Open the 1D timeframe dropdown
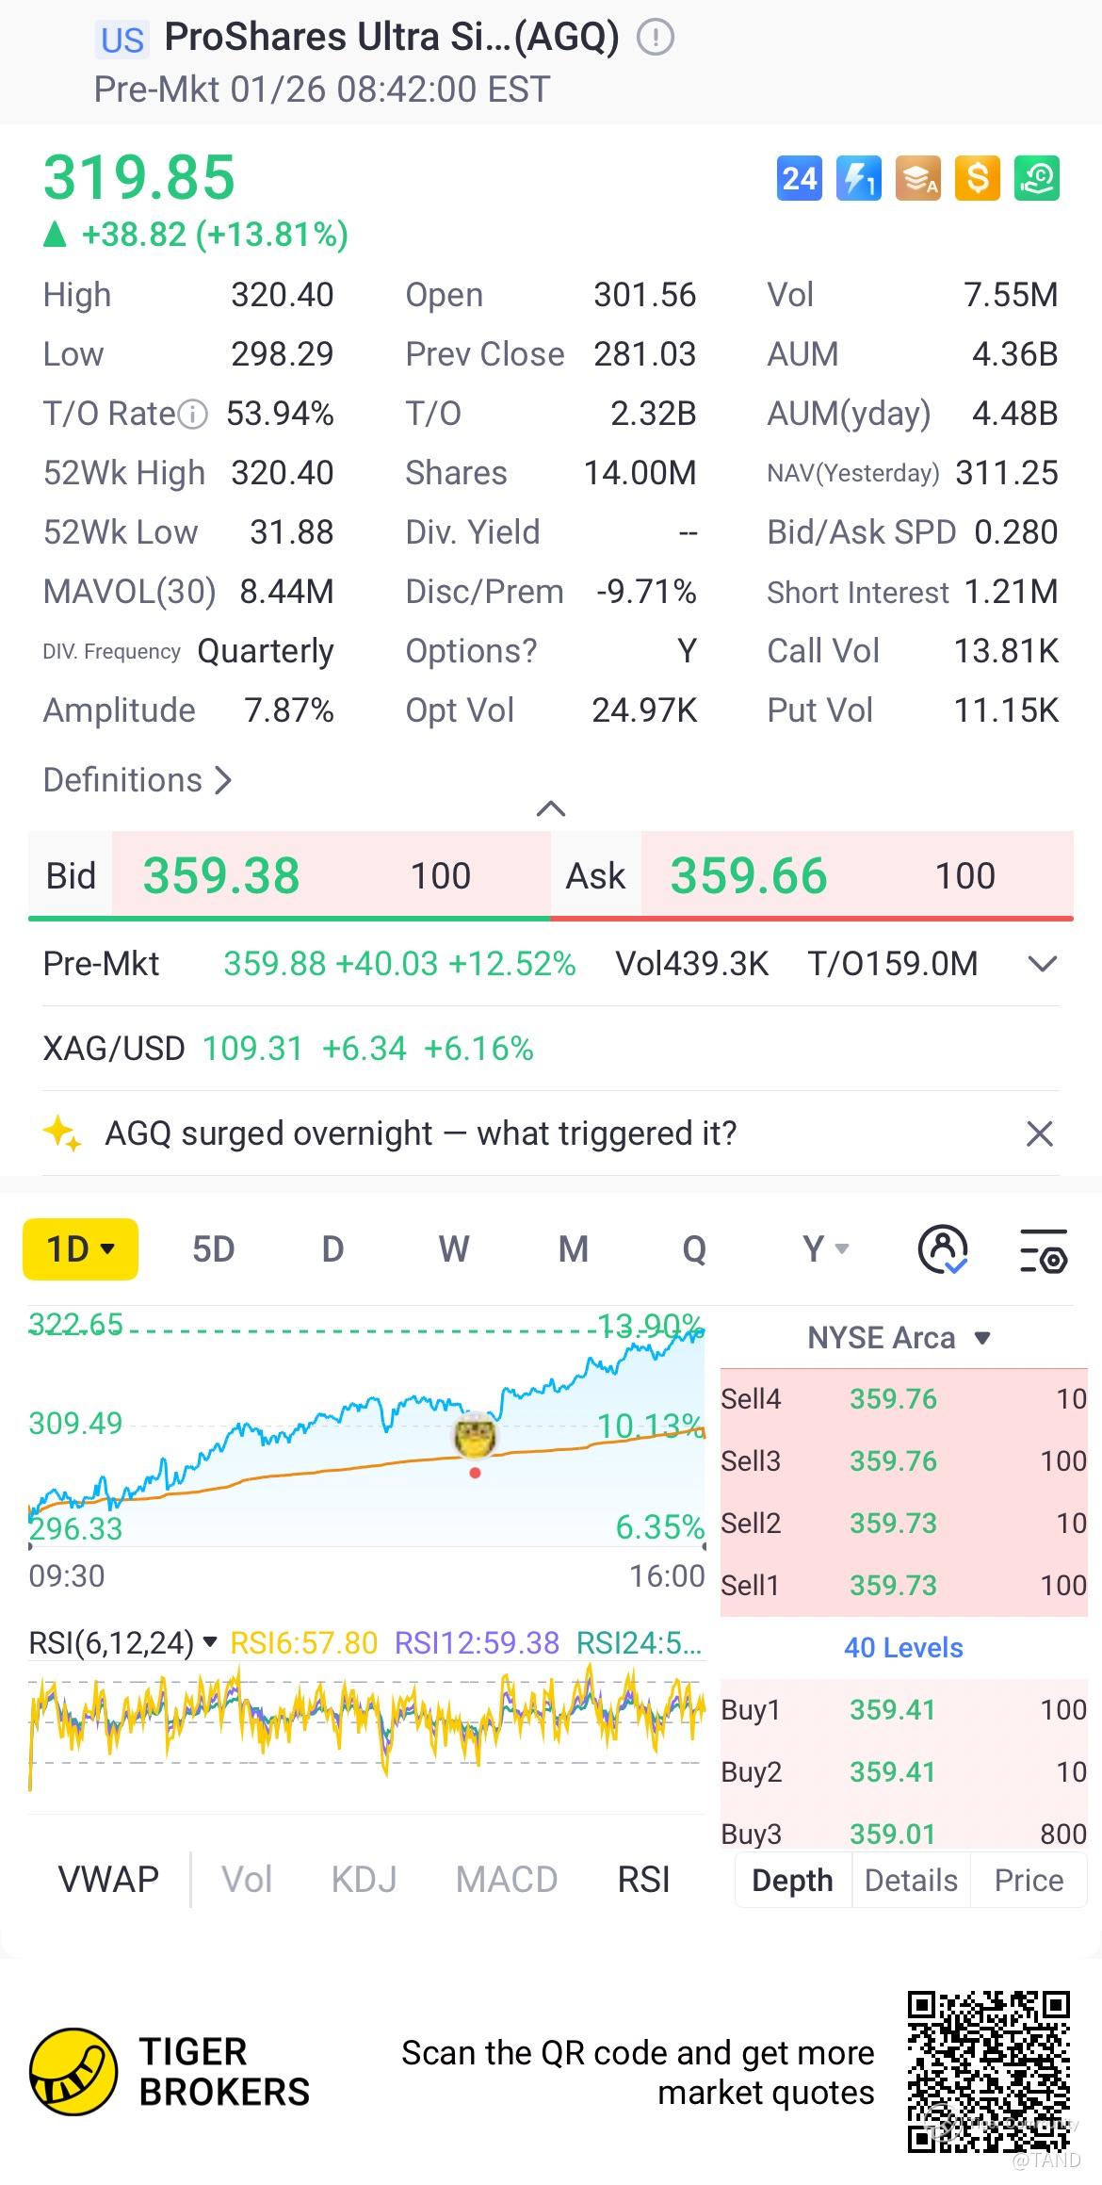 [80, 1249]
